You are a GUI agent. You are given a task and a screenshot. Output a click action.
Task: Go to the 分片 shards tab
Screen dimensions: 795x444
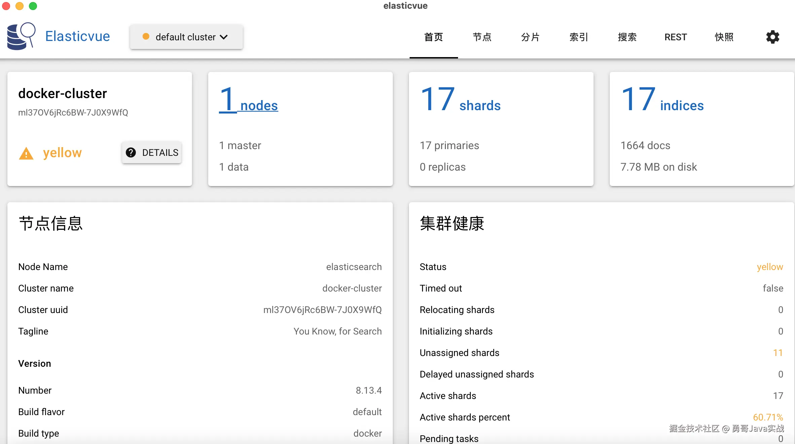point(530,37)
